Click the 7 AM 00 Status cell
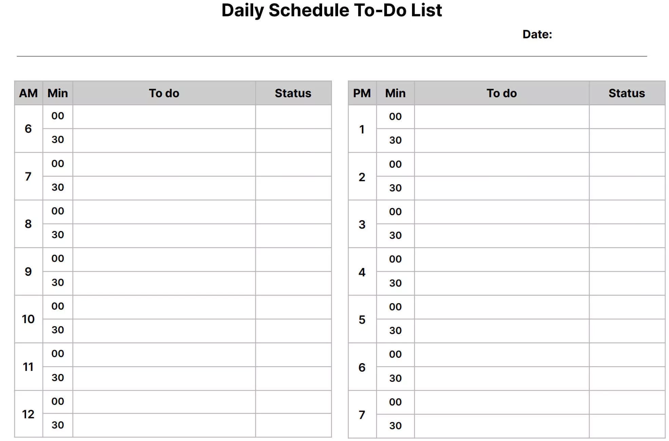669x441 pixels. 293,164
